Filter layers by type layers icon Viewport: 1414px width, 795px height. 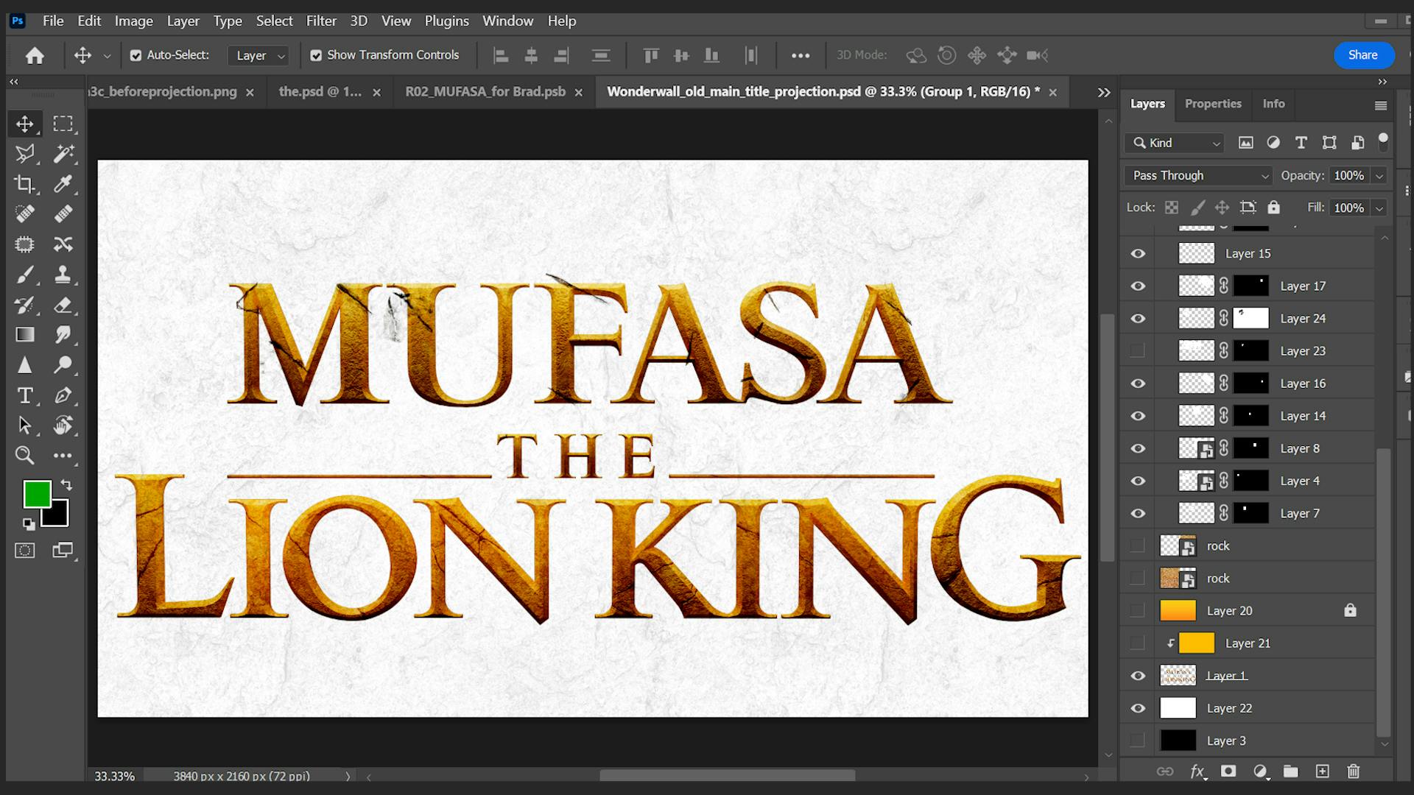(x=1301, y=143)
